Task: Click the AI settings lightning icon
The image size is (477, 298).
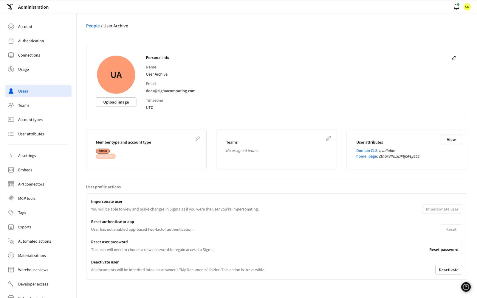Action: pyautogui.click(x=11, y=155)
